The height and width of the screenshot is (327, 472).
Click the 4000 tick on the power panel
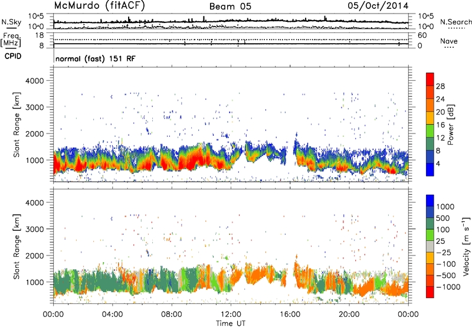point(35,81)
